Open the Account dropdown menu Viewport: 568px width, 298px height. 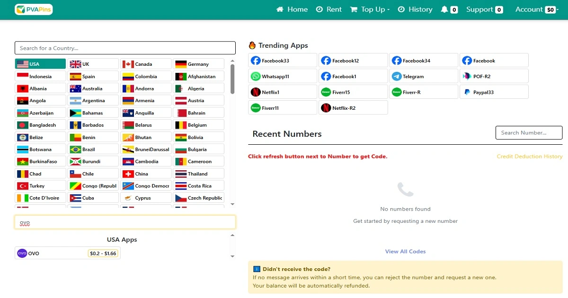coord(536,9)
